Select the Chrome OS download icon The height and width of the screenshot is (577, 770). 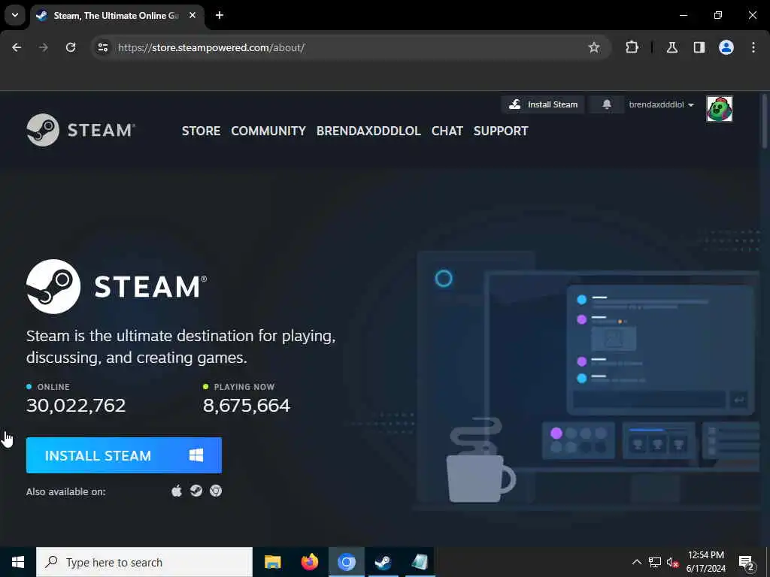(216, 491)
